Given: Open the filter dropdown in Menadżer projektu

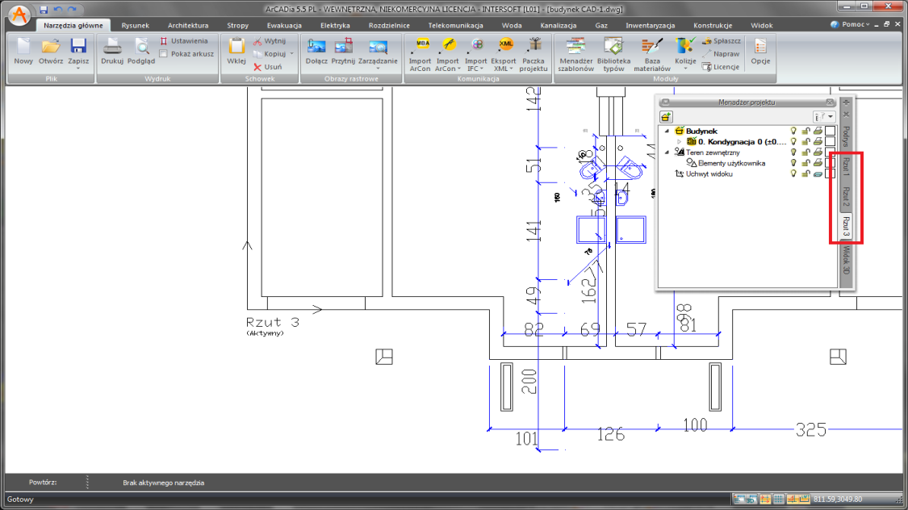Looking at the screenshot, I should 823,117.
